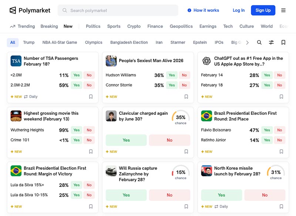Click the TSA logo thumbnail
296x216 pixels.
[x=16, y=61]
